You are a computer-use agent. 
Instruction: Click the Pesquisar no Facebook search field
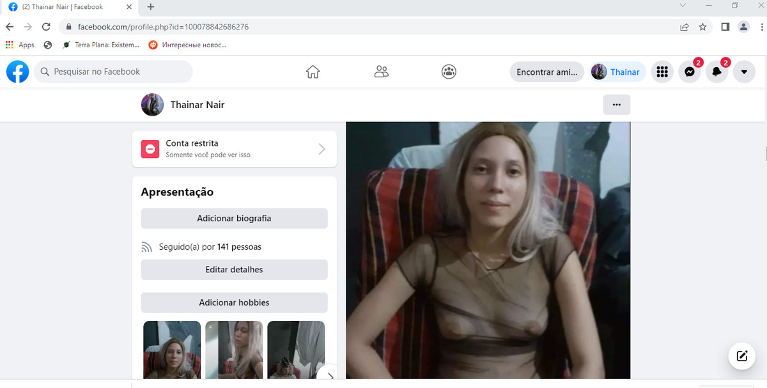112,72
